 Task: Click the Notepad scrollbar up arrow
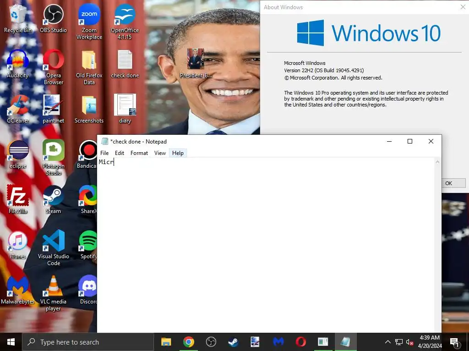pos(437,162)
